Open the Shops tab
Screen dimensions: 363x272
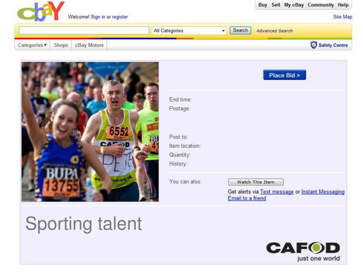61,45
